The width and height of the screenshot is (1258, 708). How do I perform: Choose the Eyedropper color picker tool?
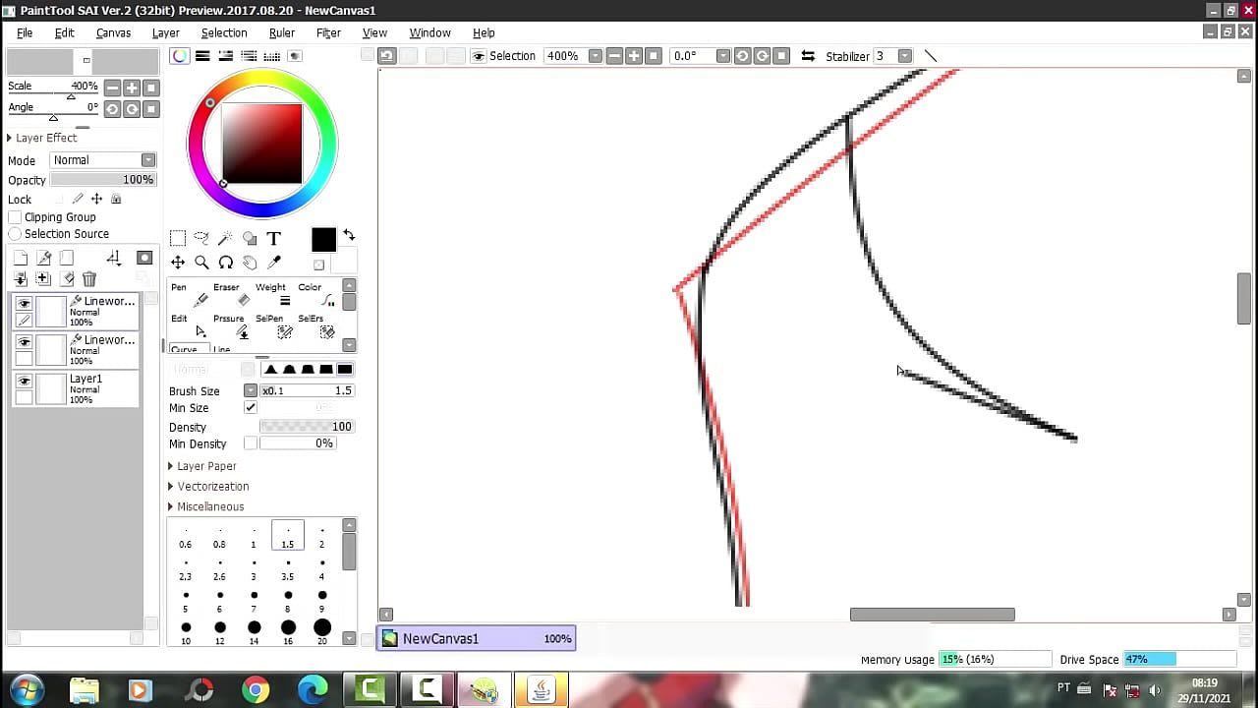point(273,262)
